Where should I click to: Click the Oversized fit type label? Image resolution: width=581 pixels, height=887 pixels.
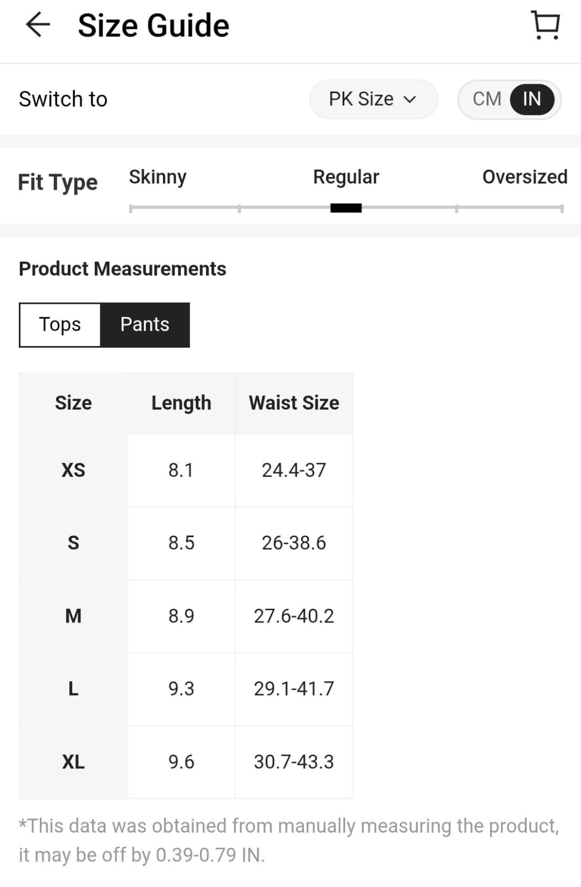click(524, 177)
